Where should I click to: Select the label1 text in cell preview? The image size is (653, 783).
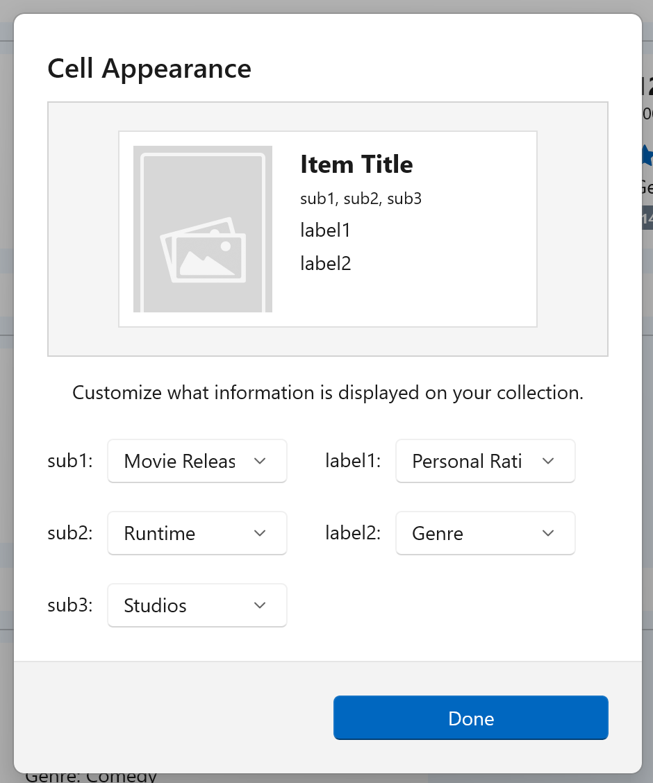pyautogui.click(x=325, y=230)
